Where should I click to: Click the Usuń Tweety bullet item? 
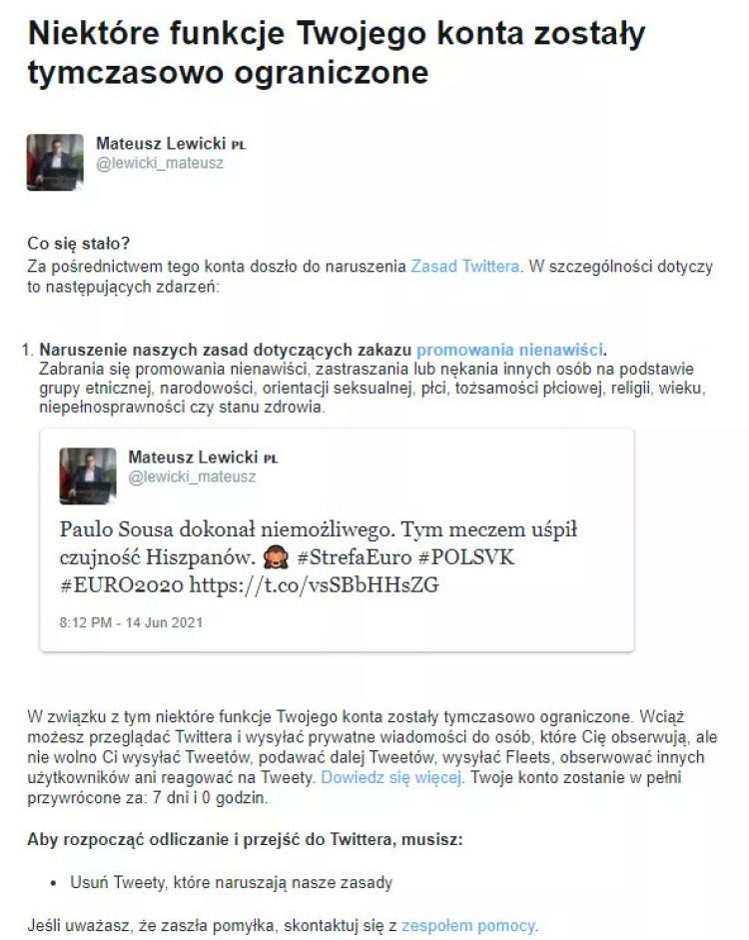(x=232, y=882)
